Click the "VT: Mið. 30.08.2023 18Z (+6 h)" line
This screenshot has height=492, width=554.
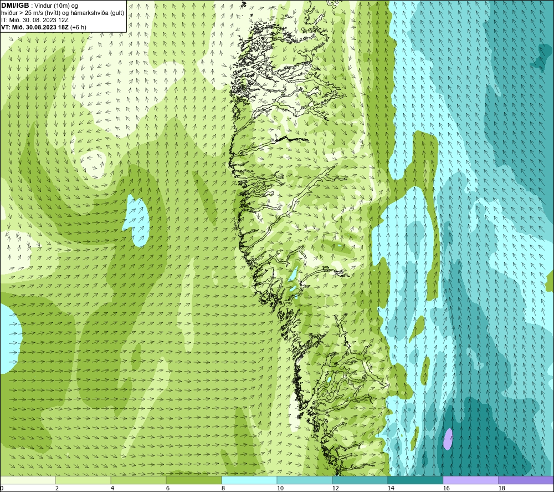(43, 27)
